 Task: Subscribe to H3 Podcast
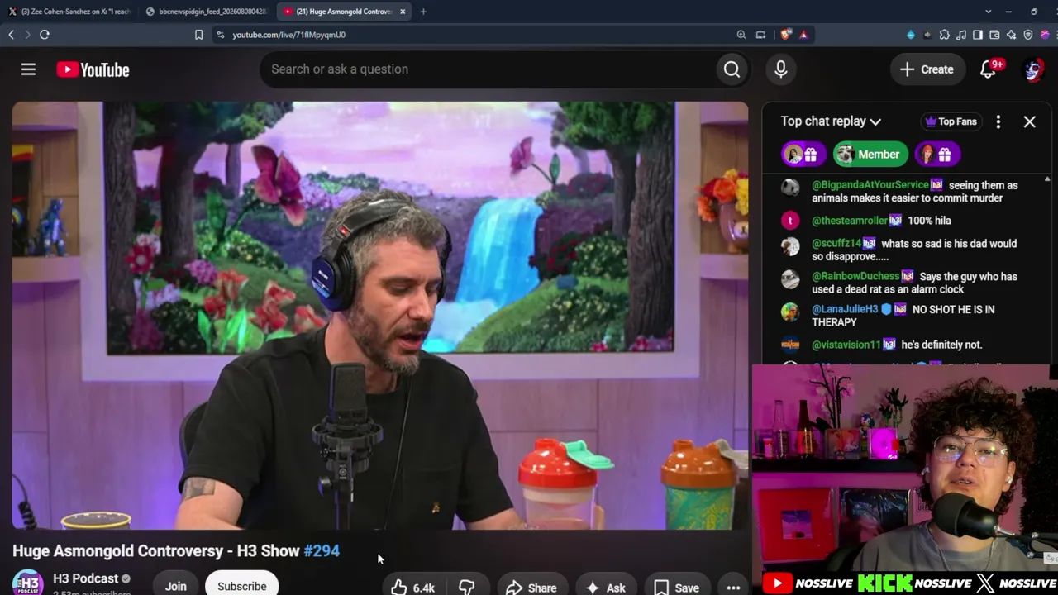click(x=241, y=586)
